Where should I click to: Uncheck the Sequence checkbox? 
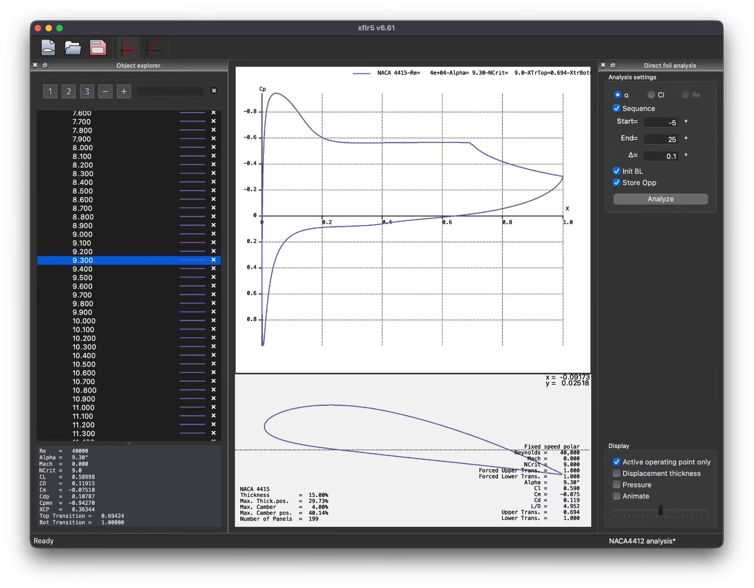tap(617, 108)
